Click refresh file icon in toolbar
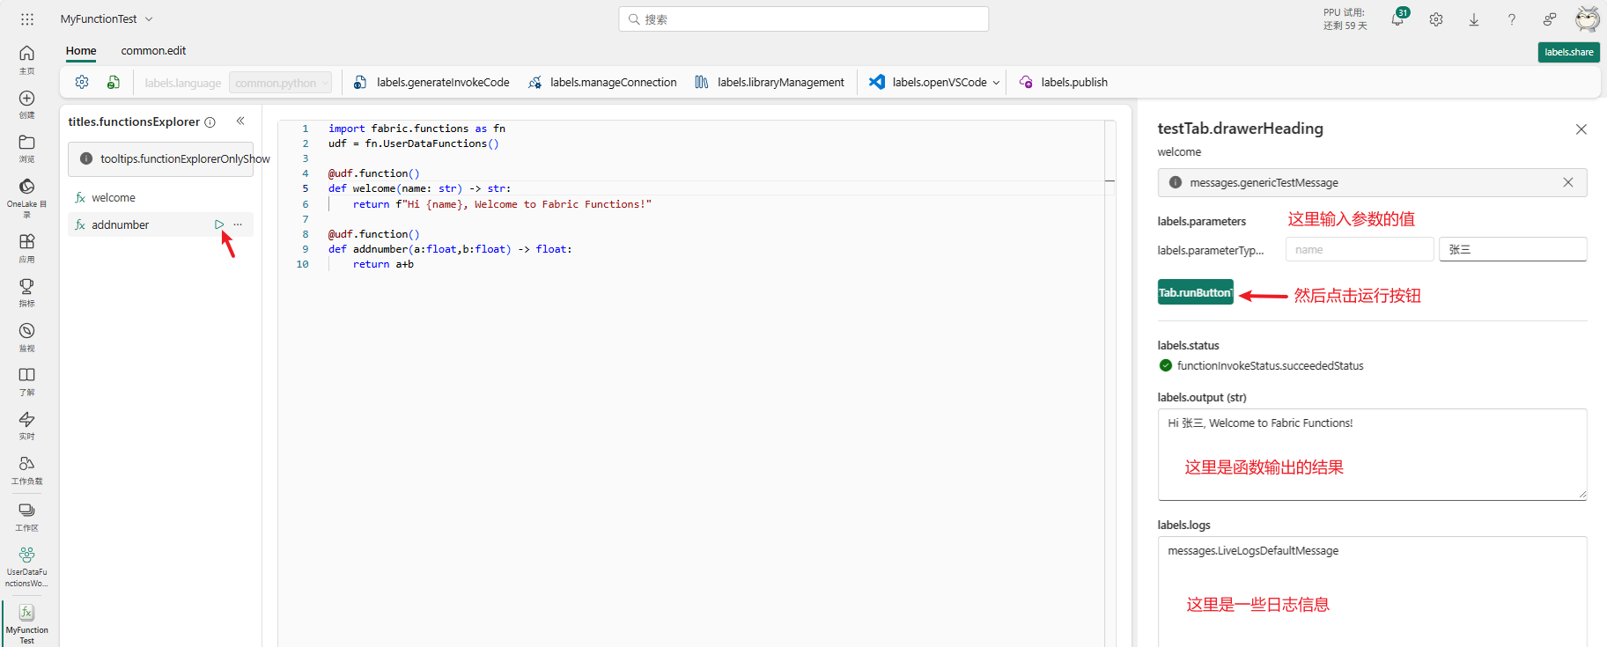 (114, 82)
